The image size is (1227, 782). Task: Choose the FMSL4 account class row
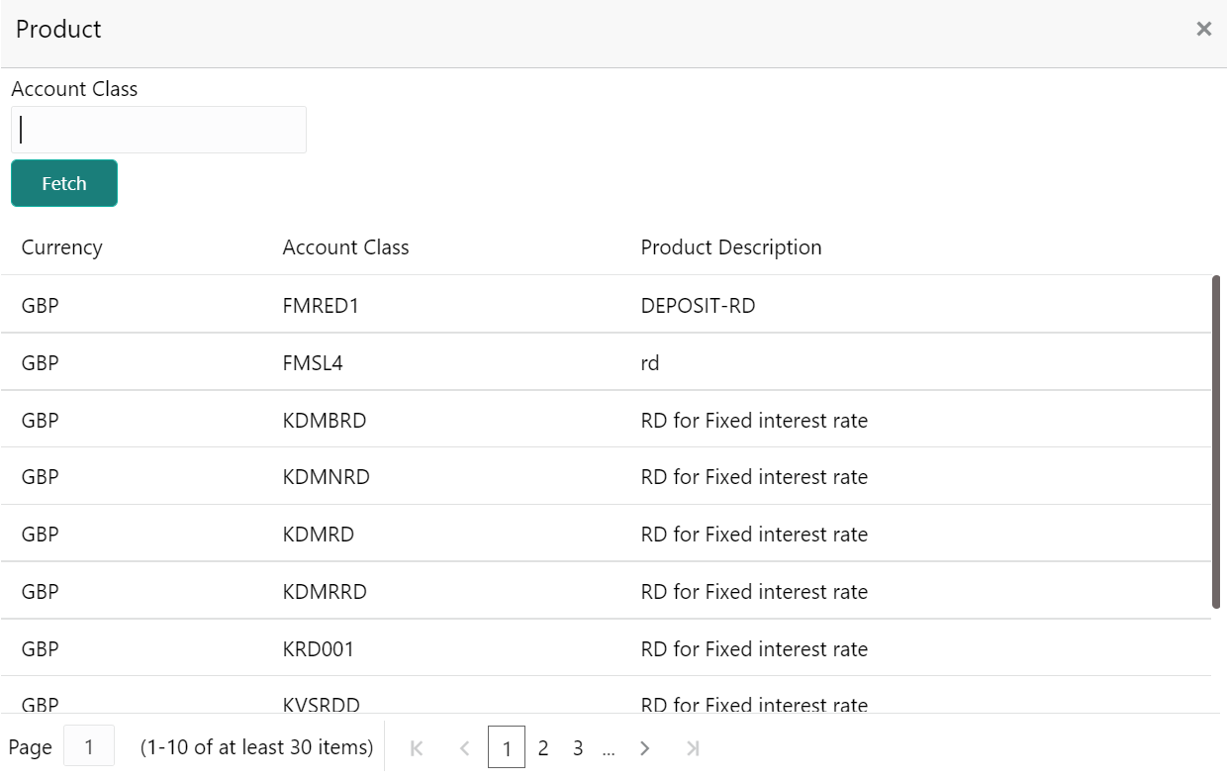click(x=313, y=363)
